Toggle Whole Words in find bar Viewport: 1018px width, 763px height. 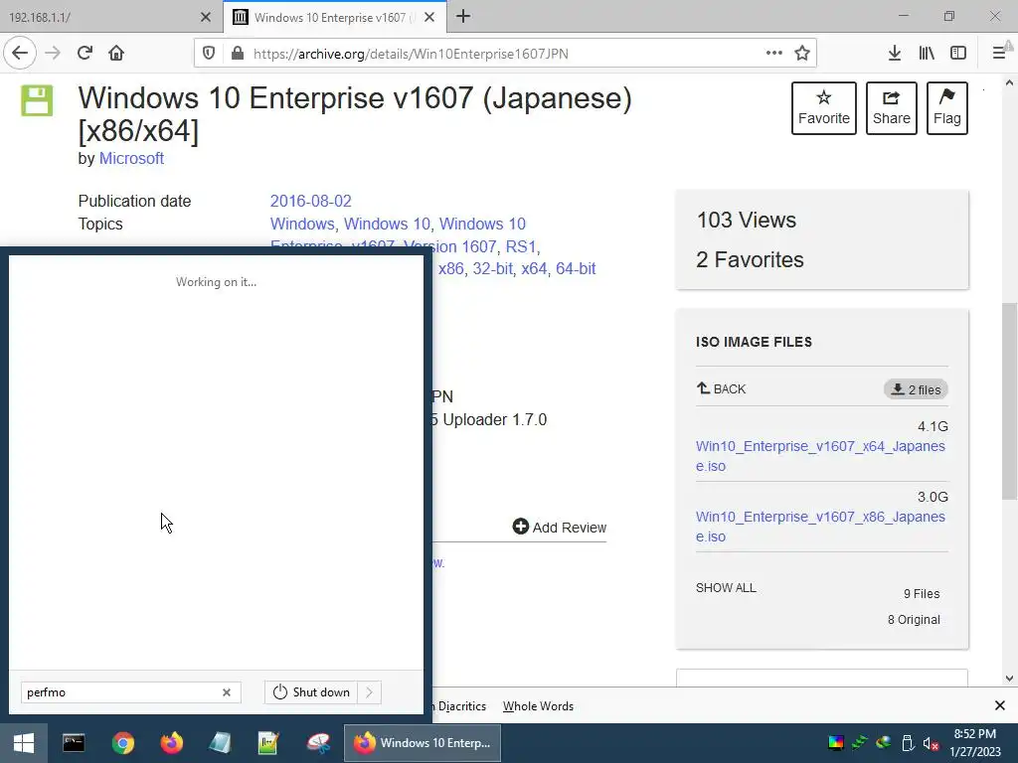coord(538,706)
